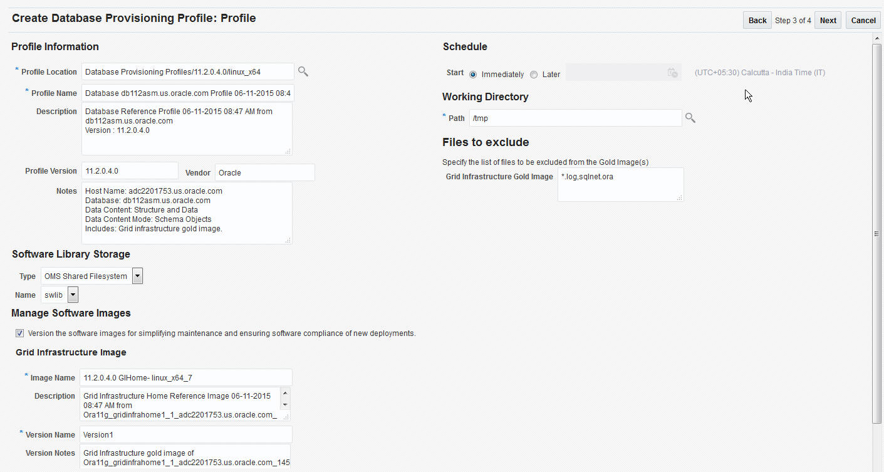884x472 pixels.
Task: Click the Vendor field containing Oracle
Action: [x=264, y=172]
